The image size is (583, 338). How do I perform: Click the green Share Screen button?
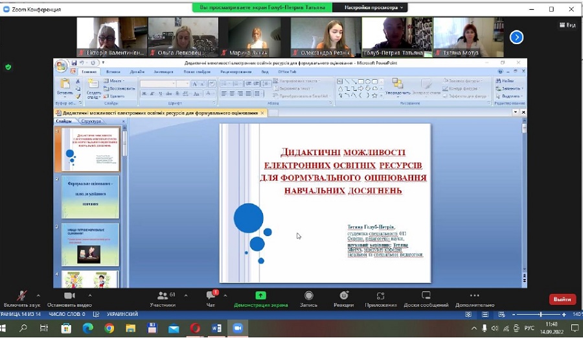point(260,296)
